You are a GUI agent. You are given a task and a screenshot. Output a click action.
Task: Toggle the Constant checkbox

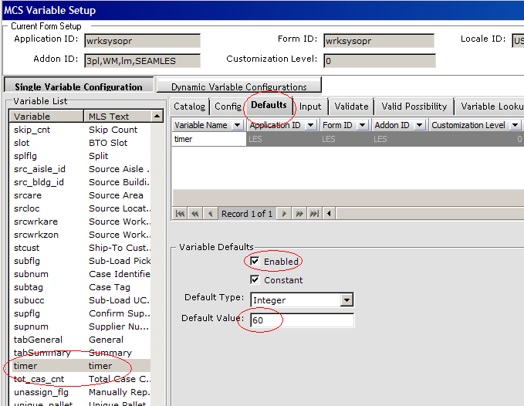click(255, 279)
